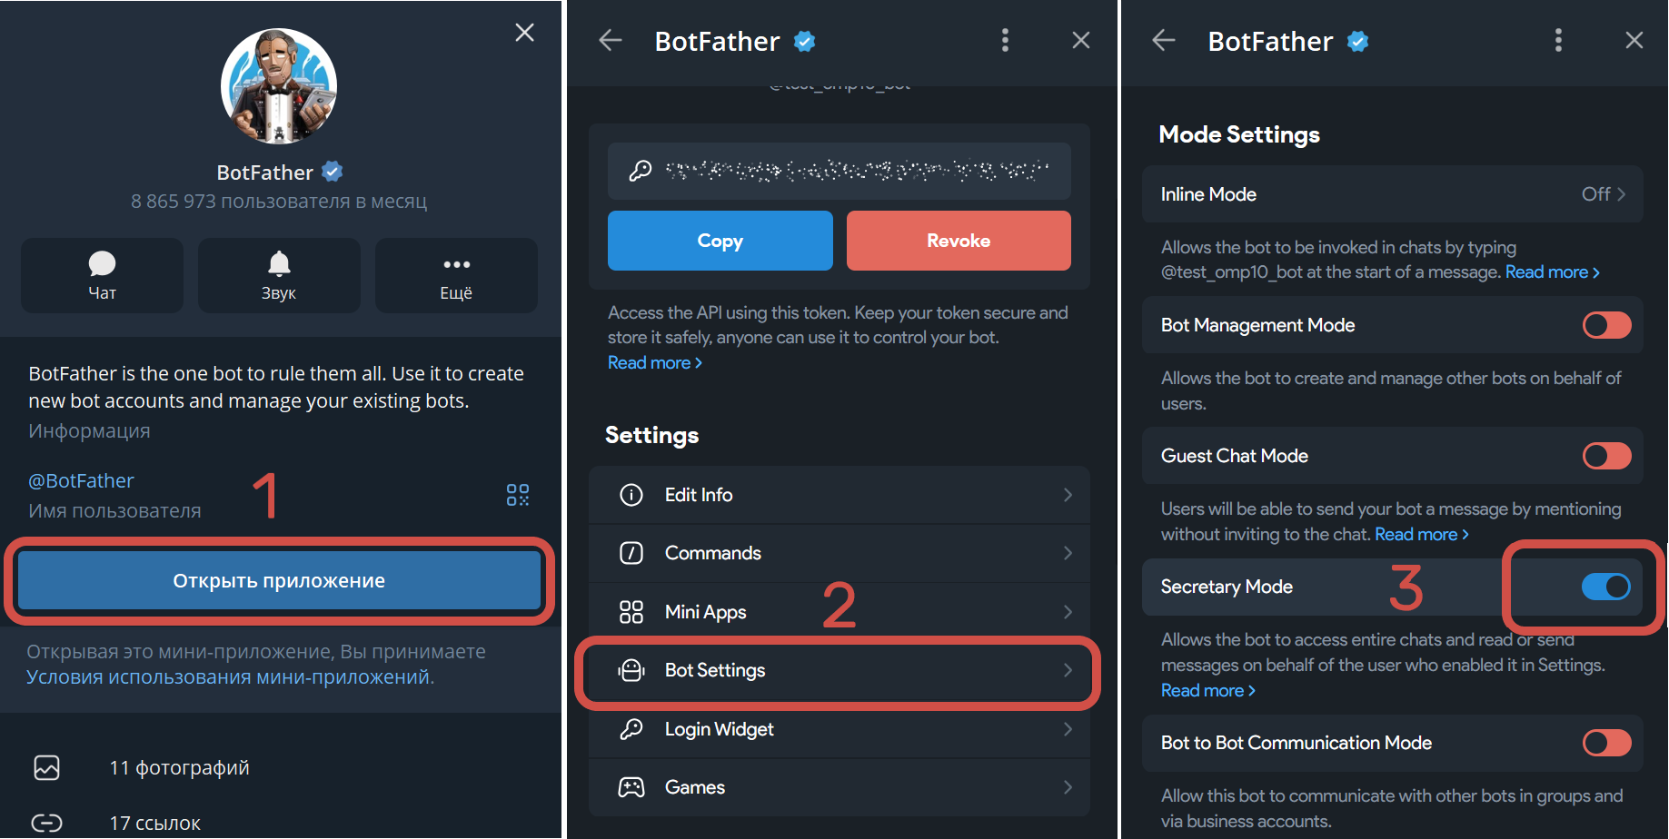Click the key icon in token field
Screen dimensions: 1669x839
(641, 171)
